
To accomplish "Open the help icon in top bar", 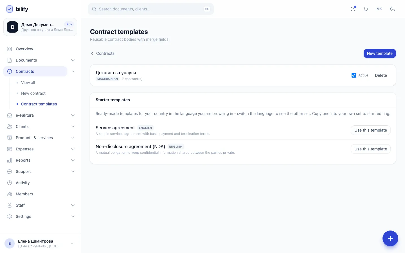I will 353,9.
